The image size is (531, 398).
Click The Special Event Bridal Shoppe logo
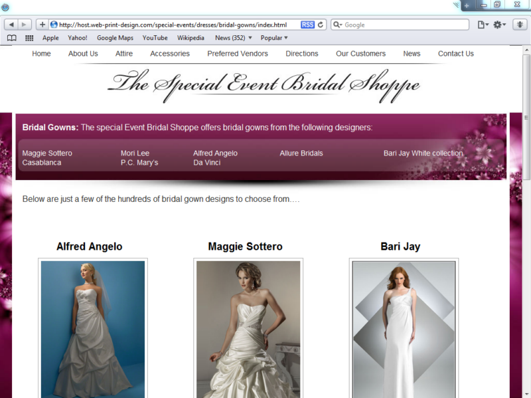pos(264,85)
